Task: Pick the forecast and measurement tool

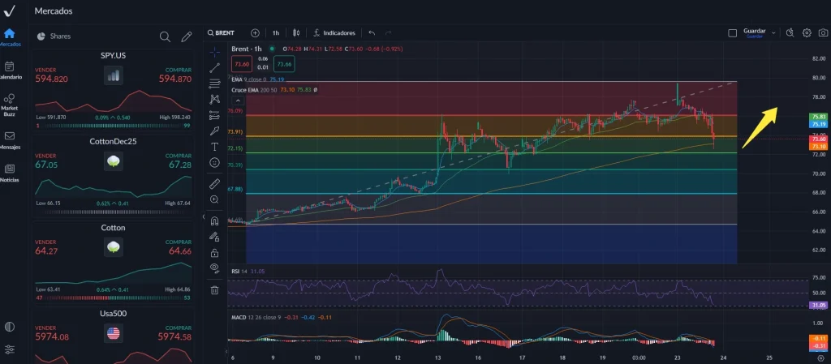Action: pos(214,115)
